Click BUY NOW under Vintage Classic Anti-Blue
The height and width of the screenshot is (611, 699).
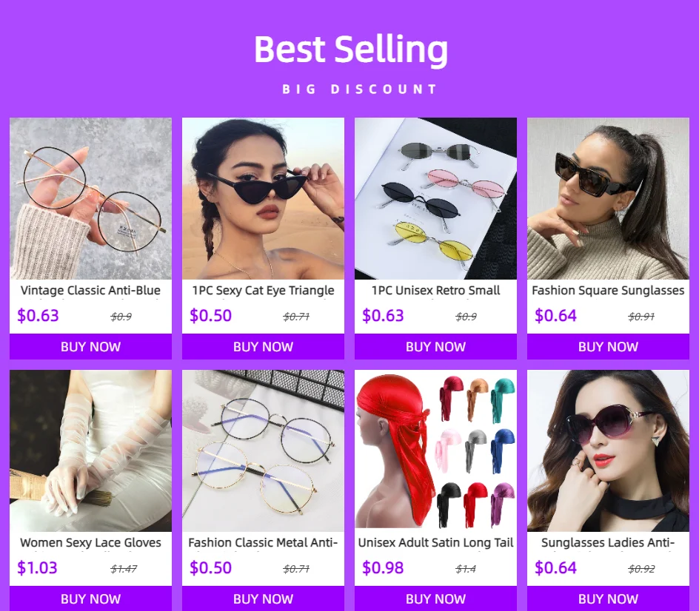coord(90,346)
